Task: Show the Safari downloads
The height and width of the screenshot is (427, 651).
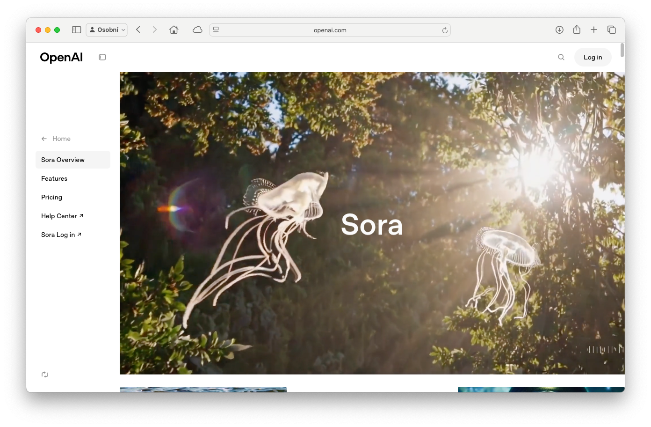Action: [x=559, y=29]
